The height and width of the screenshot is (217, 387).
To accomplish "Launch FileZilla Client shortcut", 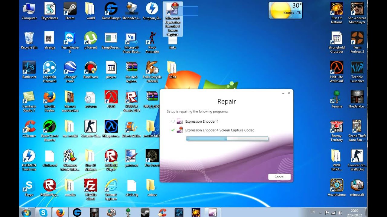I will click(90, 190).
